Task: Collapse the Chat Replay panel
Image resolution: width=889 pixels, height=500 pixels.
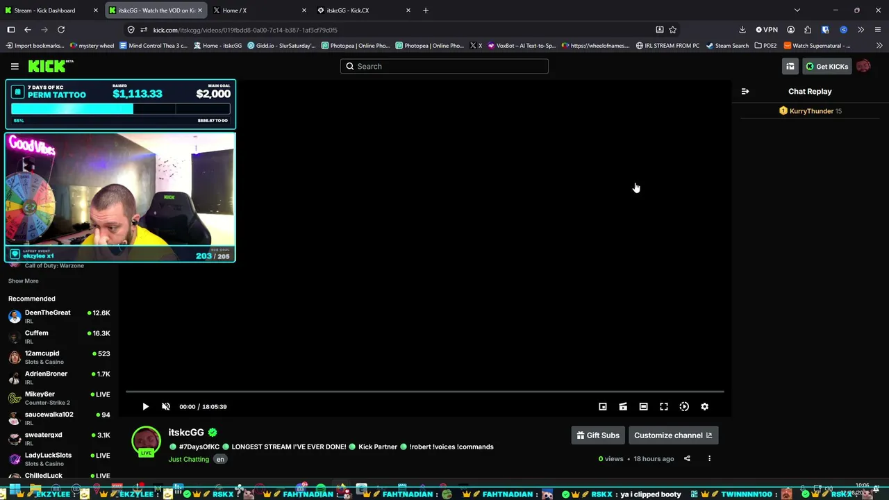Action: click(745, 92)
